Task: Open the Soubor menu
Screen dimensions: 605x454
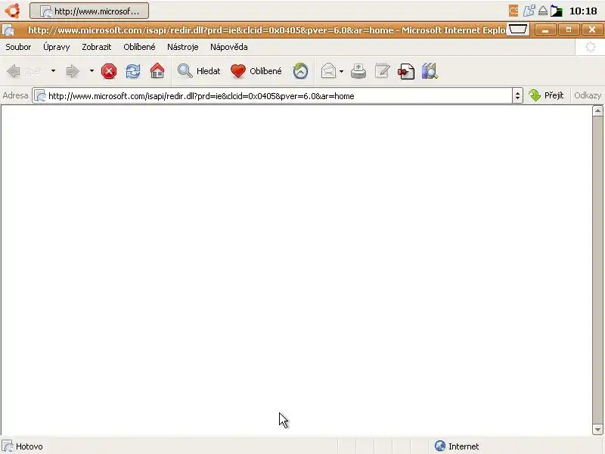Action: pyautogui.click(x=18, y=47)
